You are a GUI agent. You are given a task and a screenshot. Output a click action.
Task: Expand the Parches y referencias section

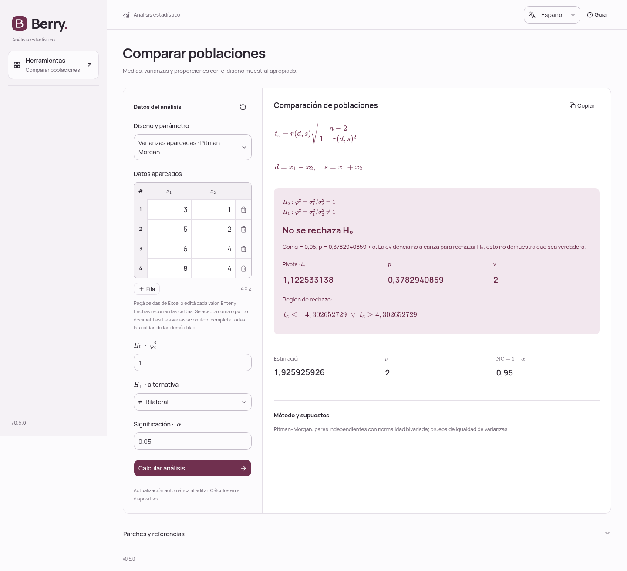(367, 534)
